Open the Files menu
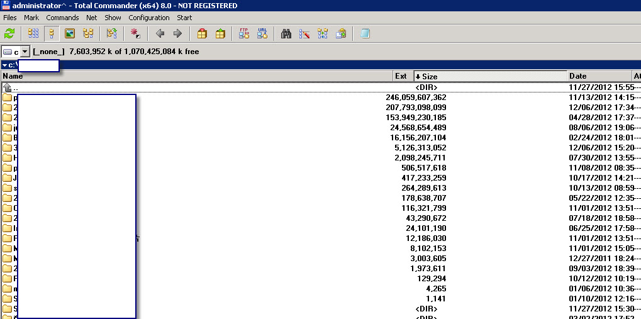This screenshot has height=319, width=641. pyautogui.click(x=10, y=18)
